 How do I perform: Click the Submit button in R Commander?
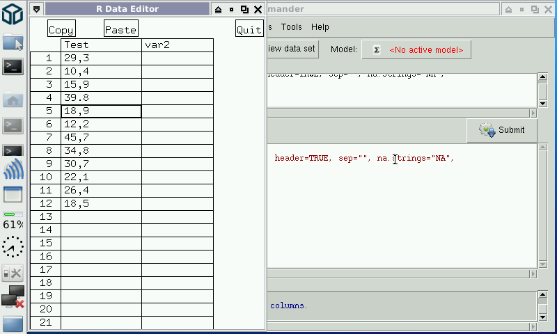(x=501, y=130)
